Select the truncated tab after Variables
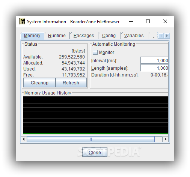Viewport: 190px width, 177px height. tap(154, 36)
